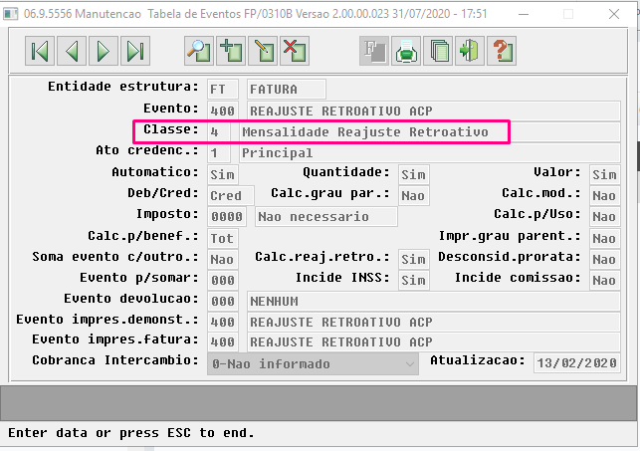
Task: Click Principal description field
Action: click(429, 153)
